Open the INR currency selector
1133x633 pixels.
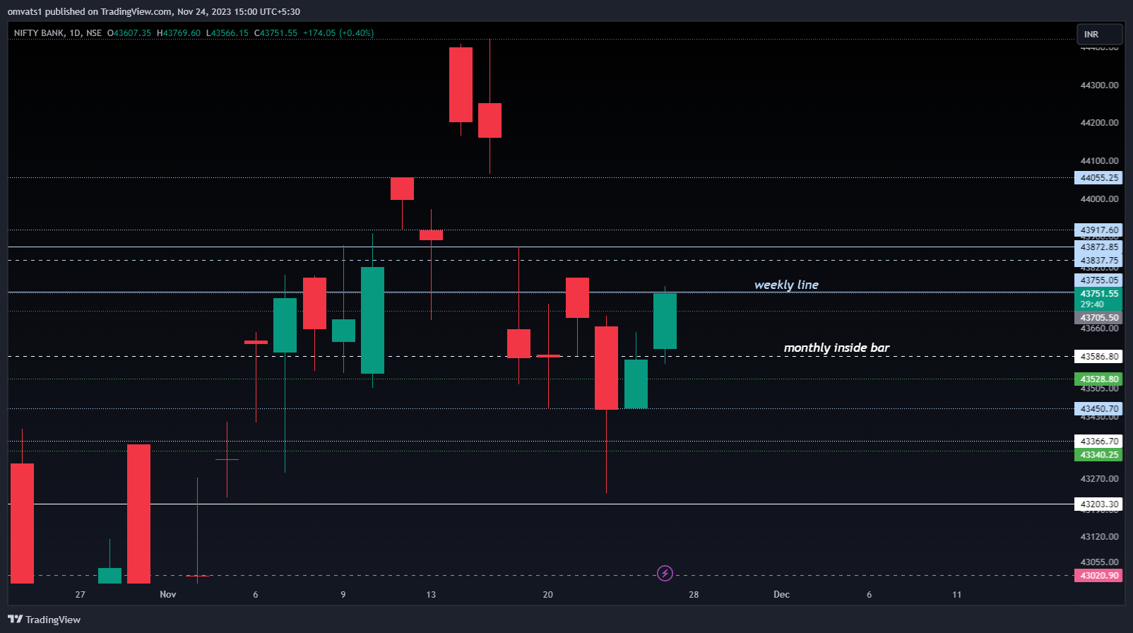click(1099, 34)
